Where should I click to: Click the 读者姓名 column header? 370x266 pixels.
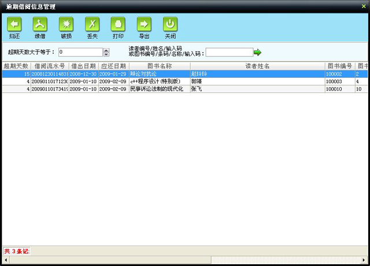coord(257,66)
